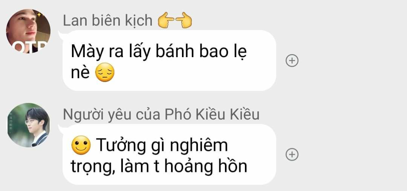Click sender name Người yêu của Phó Kiều Kiều
Viewport: 407px width, 191px height.
161,114
